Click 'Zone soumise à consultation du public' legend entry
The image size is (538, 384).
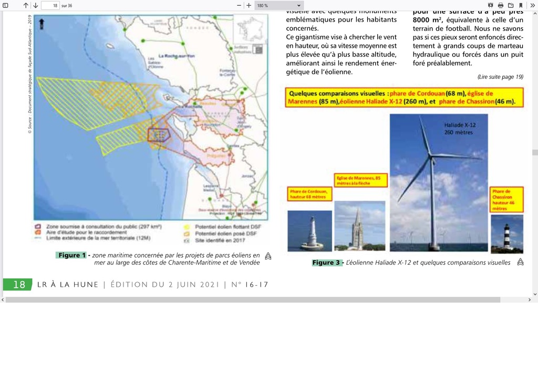coord(104,226)
